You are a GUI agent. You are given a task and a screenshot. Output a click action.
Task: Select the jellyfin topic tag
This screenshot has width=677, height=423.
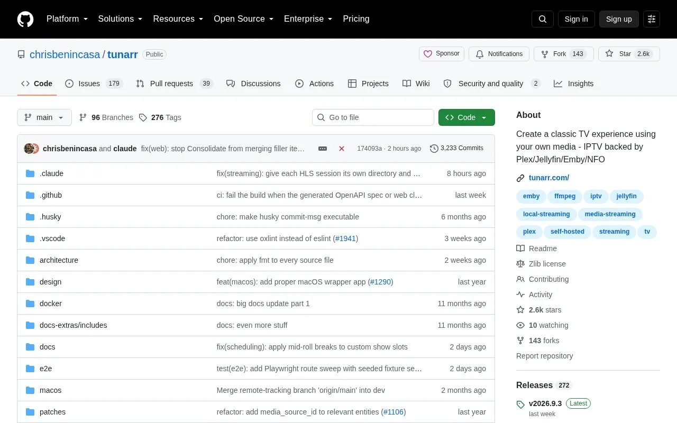(627, 196)
